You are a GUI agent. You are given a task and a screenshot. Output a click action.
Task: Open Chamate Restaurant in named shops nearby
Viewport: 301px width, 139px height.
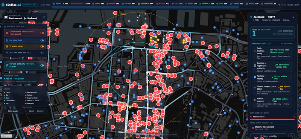pos(272,128)
